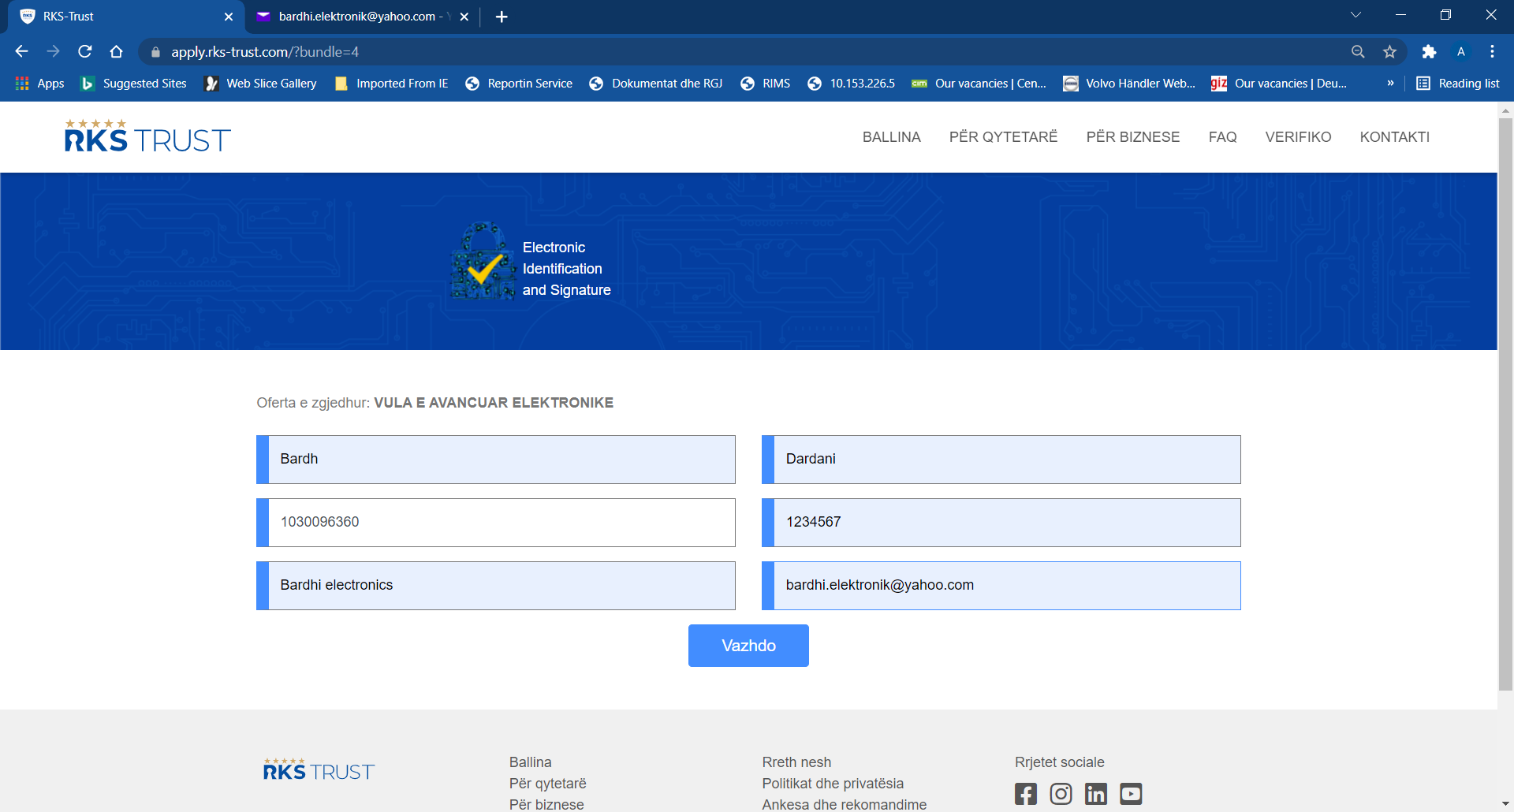Click the field containing 1234567
This screenshot has width=1514, height=812.
(x=1001, y=523)
